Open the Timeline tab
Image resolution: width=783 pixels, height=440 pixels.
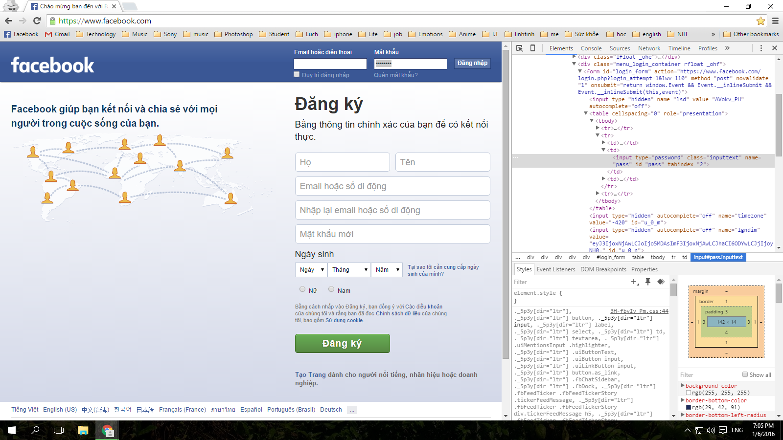click(x=679, y=48)
